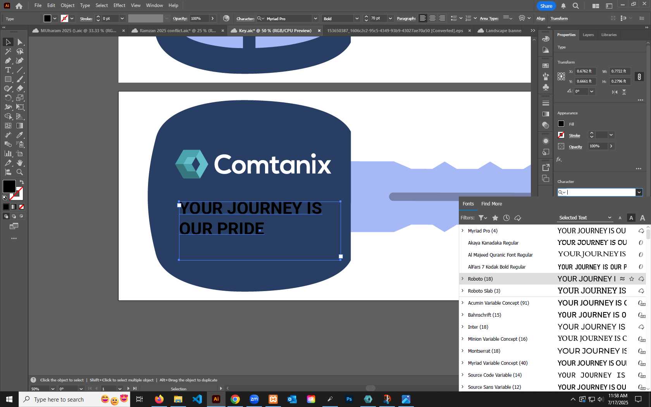Switch to the Libraries panel tab
Image resolution: width=651 pixels, height=407 pixels.
pos(609,35)
